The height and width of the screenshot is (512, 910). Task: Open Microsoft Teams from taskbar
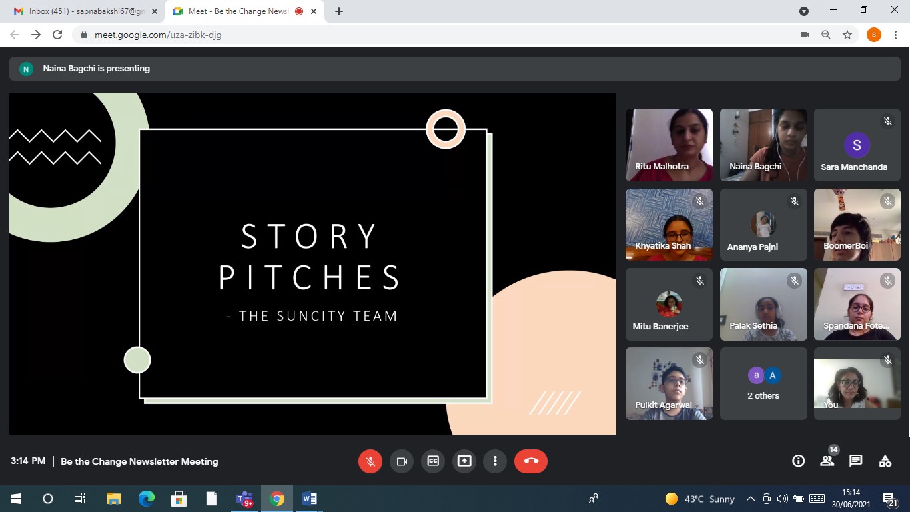pyautogui.click(x=244, y=499)
